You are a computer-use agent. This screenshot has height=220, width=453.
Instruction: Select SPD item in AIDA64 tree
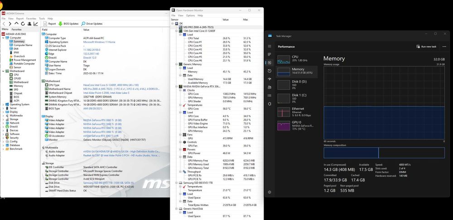coord(16,89)
